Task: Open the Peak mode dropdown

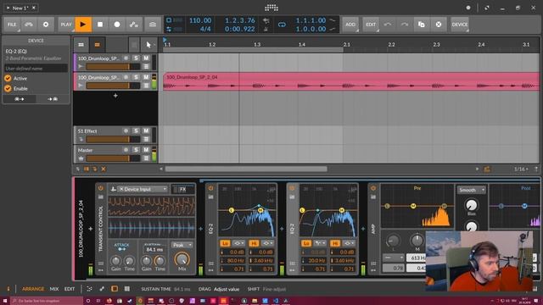Action: click(182, 245)
